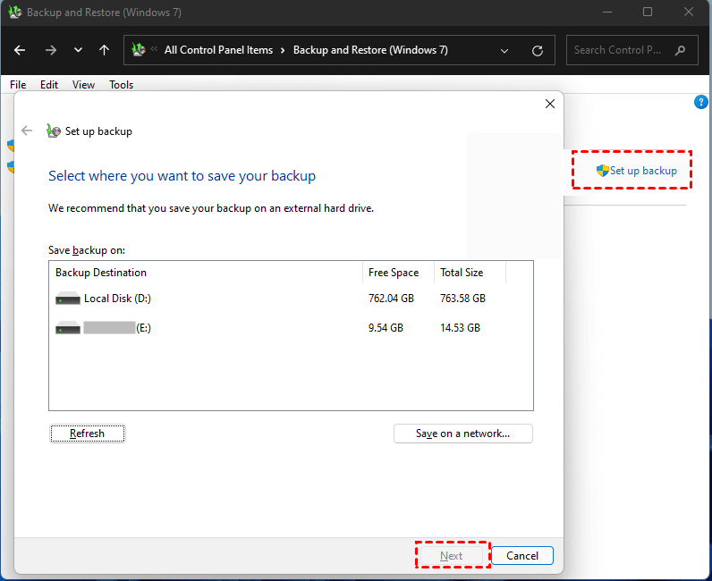The height and width of the screenshot is (581, 712).
Task: Open the recent locations dropdown chevron
Action: pos(78,50)
